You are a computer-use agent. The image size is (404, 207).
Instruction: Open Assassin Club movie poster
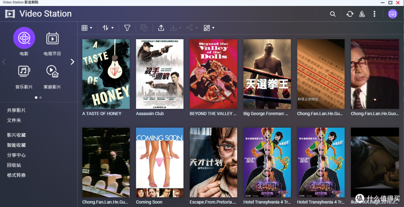(160, 74)
